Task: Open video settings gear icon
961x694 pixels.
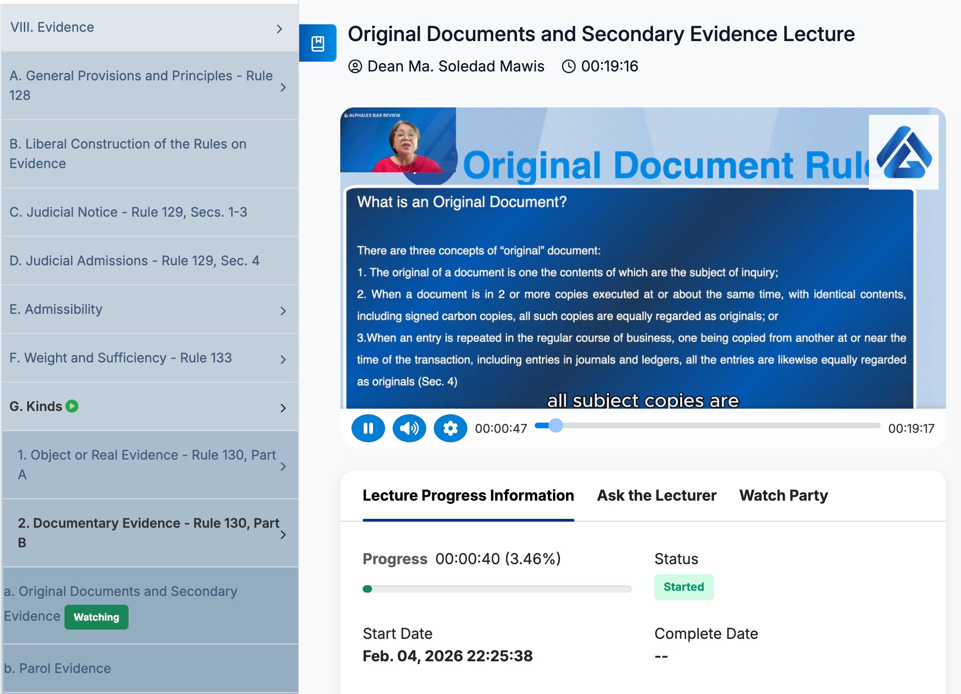Action: 450,428
